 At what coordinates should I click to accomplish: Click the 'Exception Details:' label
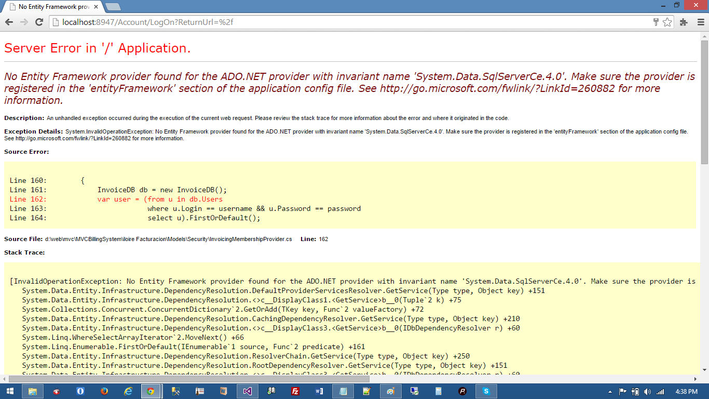(x=34, y=131)
